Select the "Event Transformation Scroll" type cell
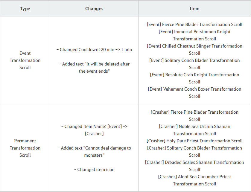This screenshot has height=192, width=251. tap(25, 60)
